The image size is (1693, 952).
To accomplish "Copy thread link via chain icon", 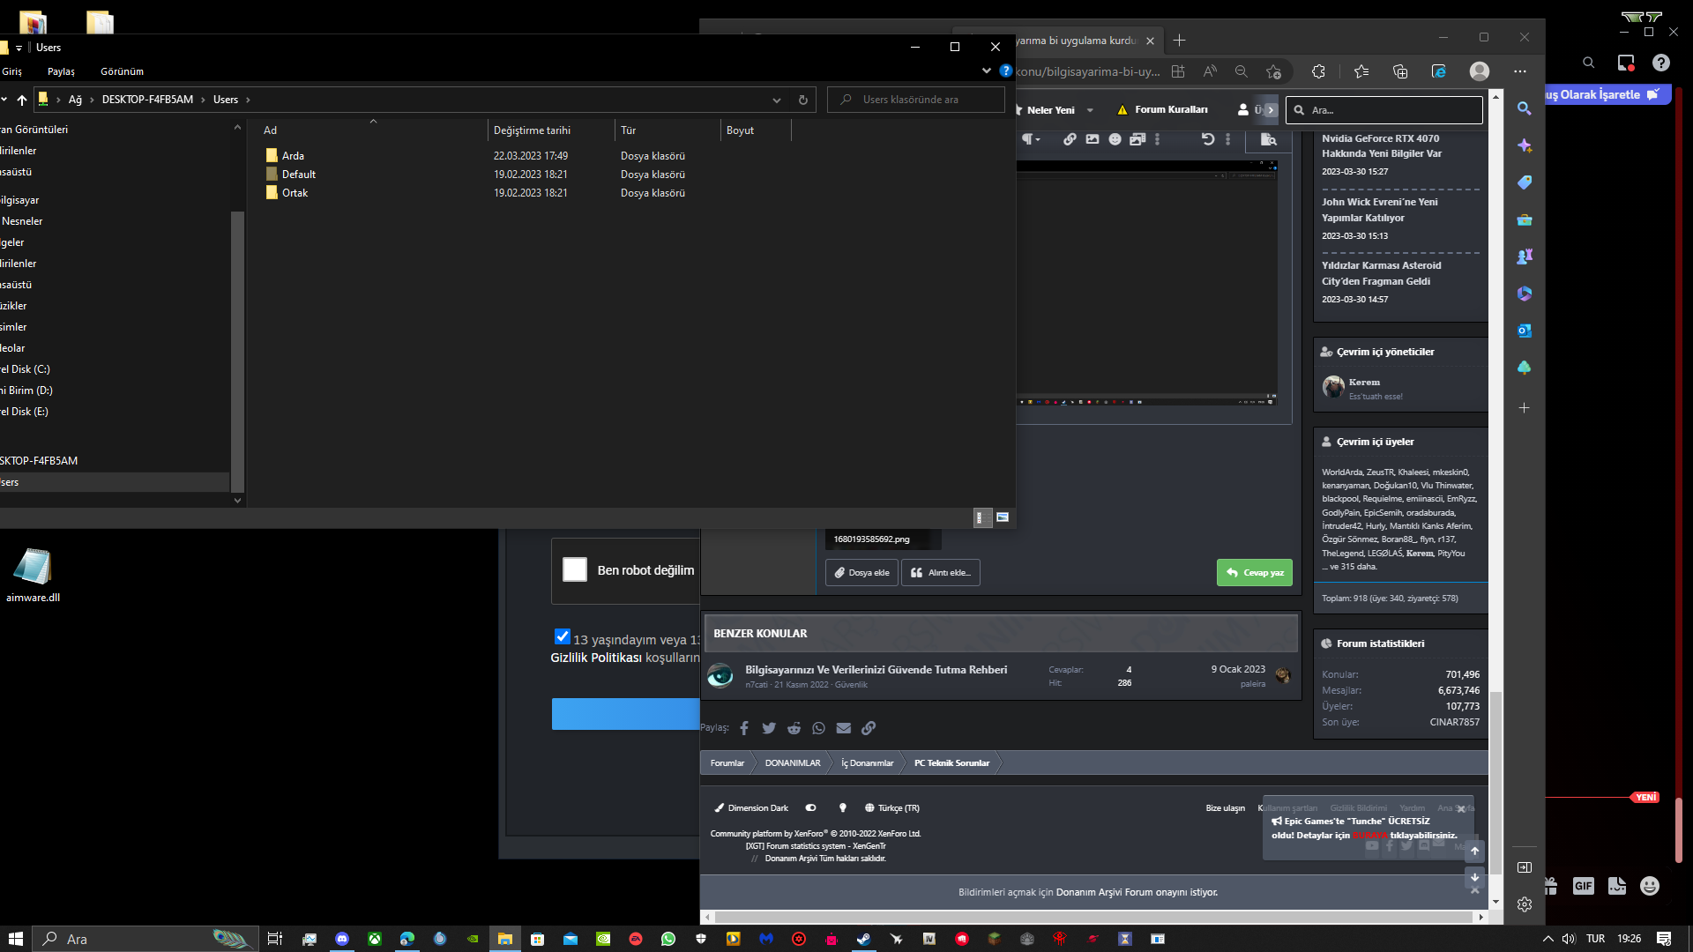I will coord(869,728).
